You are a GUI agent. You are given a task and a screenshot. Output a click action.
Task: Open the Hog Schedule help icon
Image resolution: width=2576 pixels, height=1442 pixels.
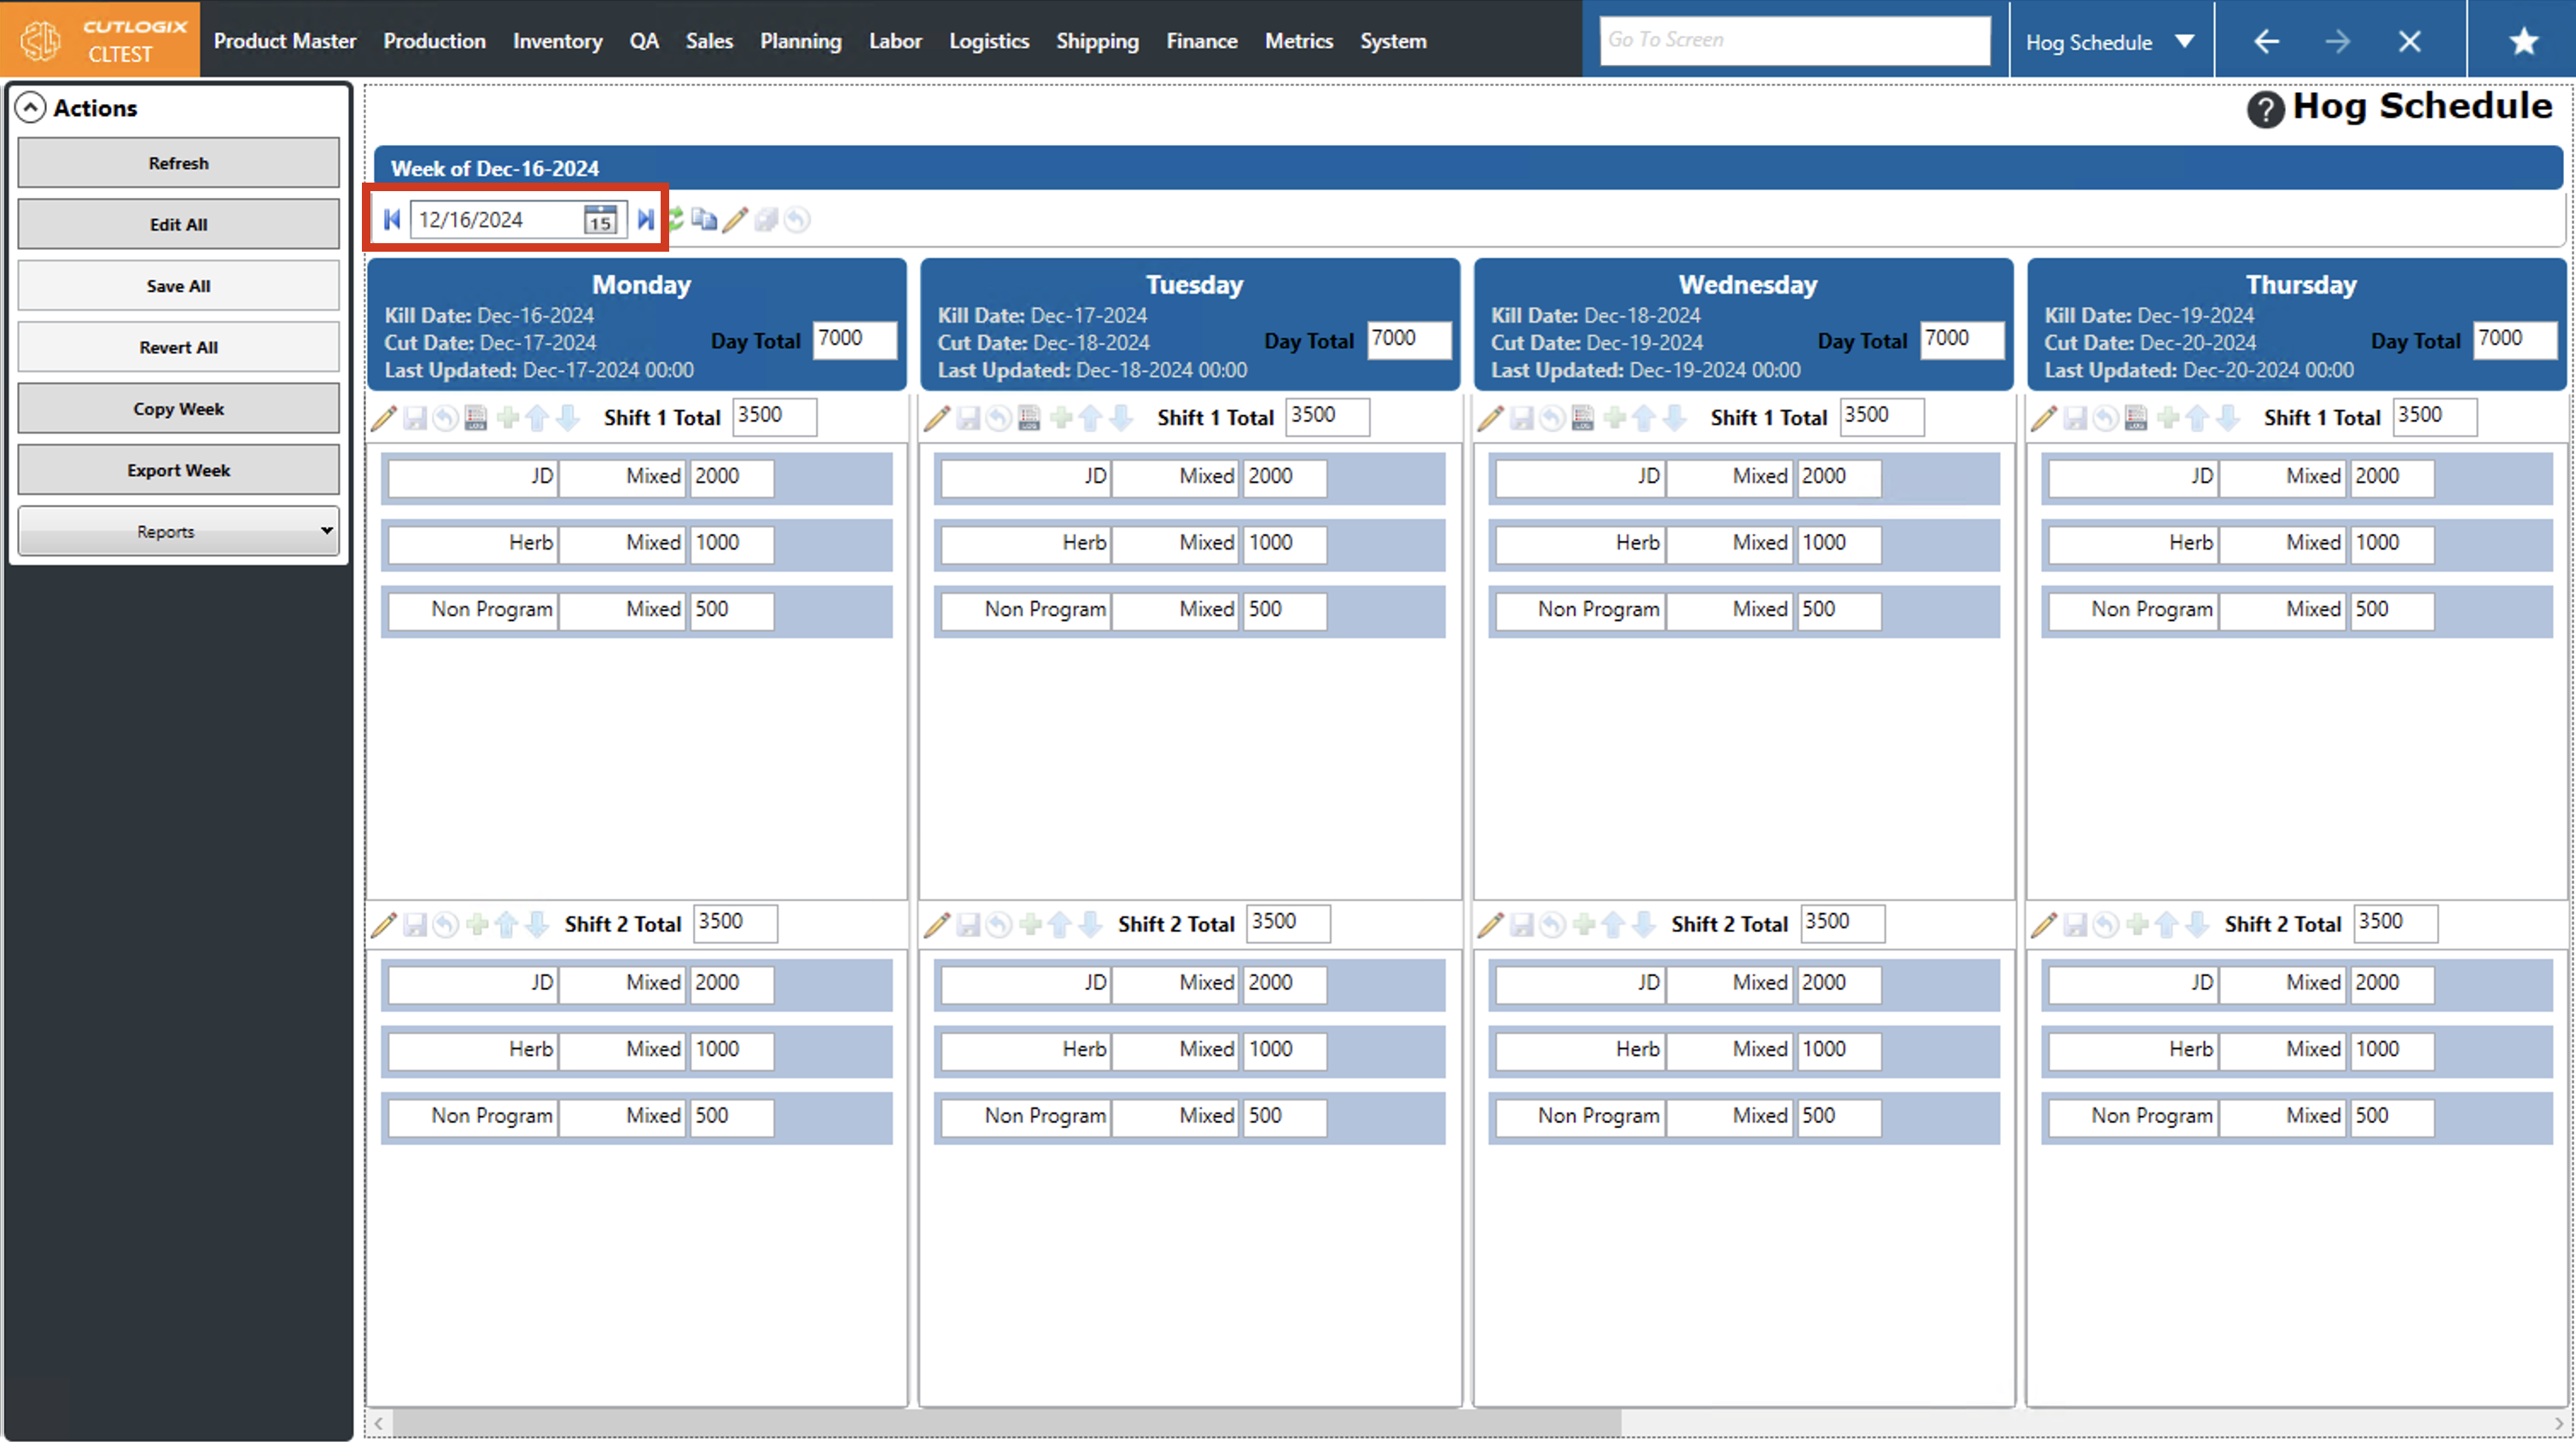pos(2265,109)
